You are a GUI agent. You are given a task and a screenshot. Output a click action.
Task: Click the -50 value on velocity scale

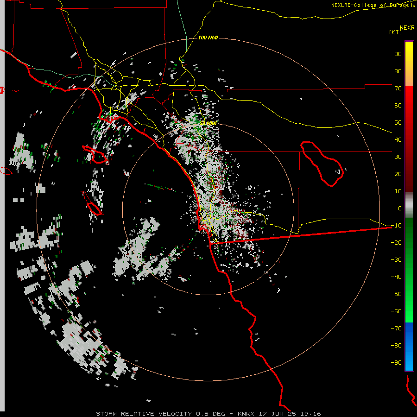396,294
